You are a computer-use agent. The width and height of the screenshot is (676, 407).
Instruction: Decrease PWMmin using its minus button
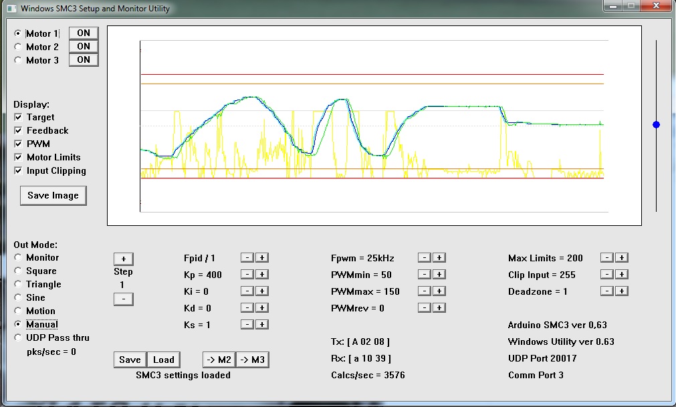coord(424,275)
